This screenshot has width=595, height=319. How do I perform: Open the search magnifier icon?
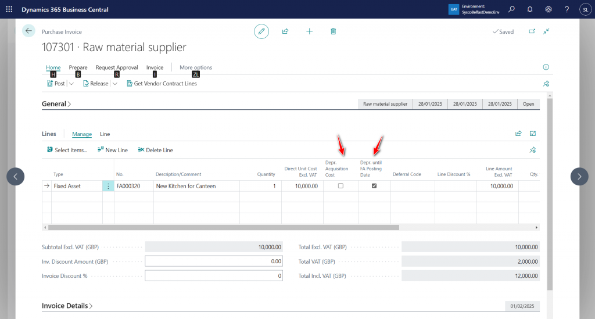pyautogui.click(x=511, y=9)
